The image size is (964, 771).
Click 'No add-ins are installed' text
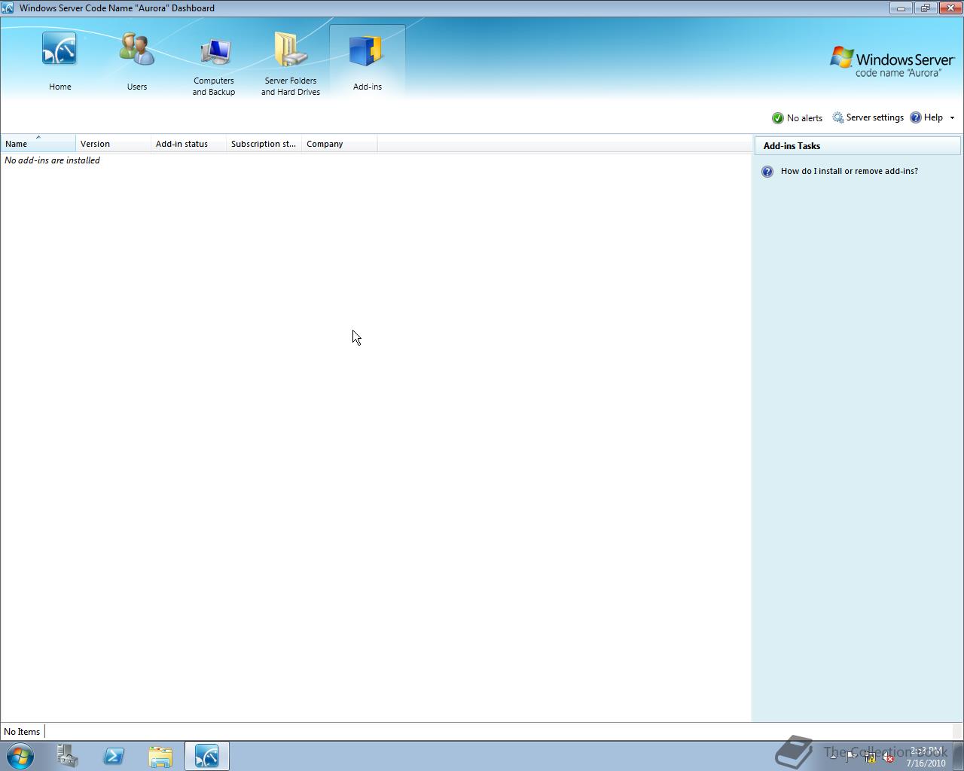pyautogui.click(x=52, y=160)
